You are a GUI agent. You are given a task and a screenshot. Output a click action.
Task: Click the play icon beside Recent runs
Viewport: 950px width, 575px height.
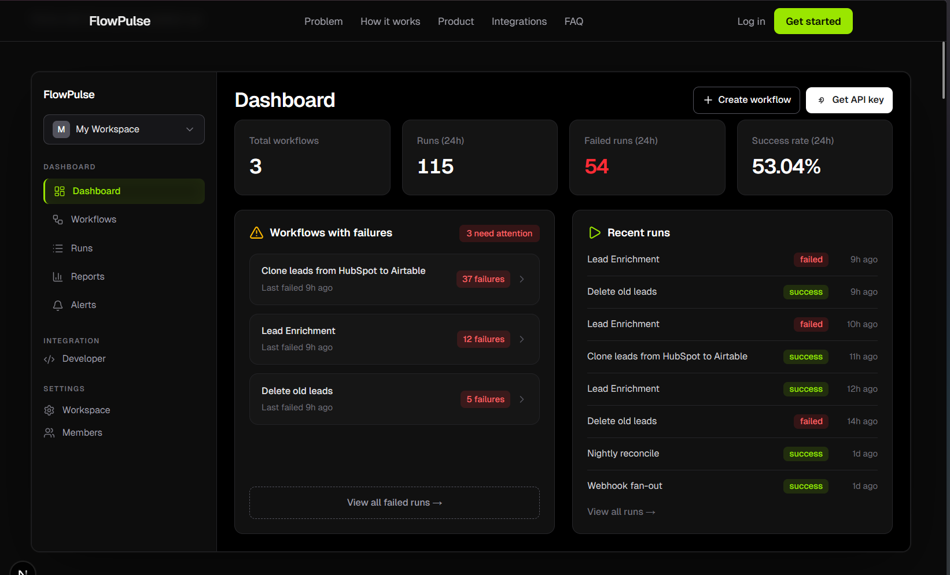[x=594, y=233]
